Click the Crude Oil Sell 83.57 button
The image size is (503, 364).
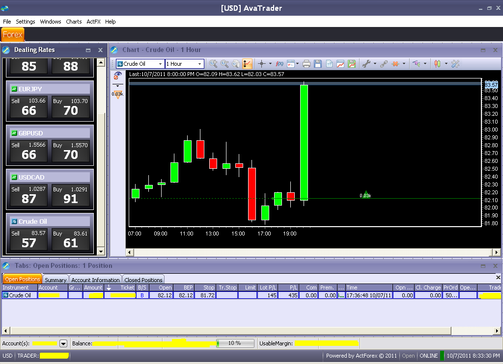[29, 239]
